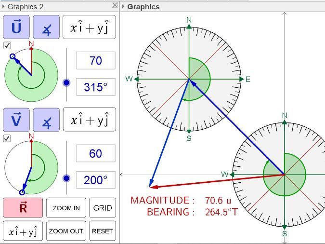Click the slider knob beside vector V values
The image size is (325, 244).
pyautogui.click(x=66, y=178)
